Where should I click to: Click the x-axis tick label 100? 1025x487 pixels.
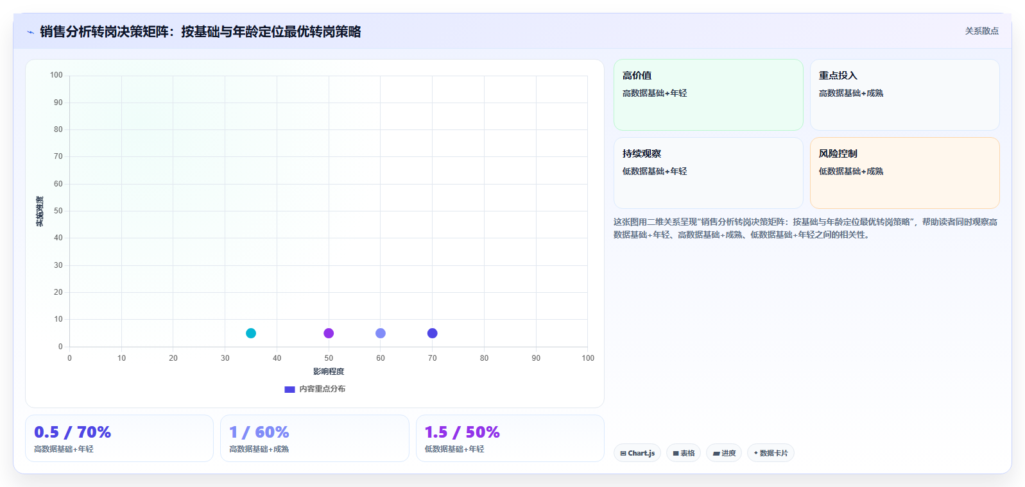click(588, 358)
